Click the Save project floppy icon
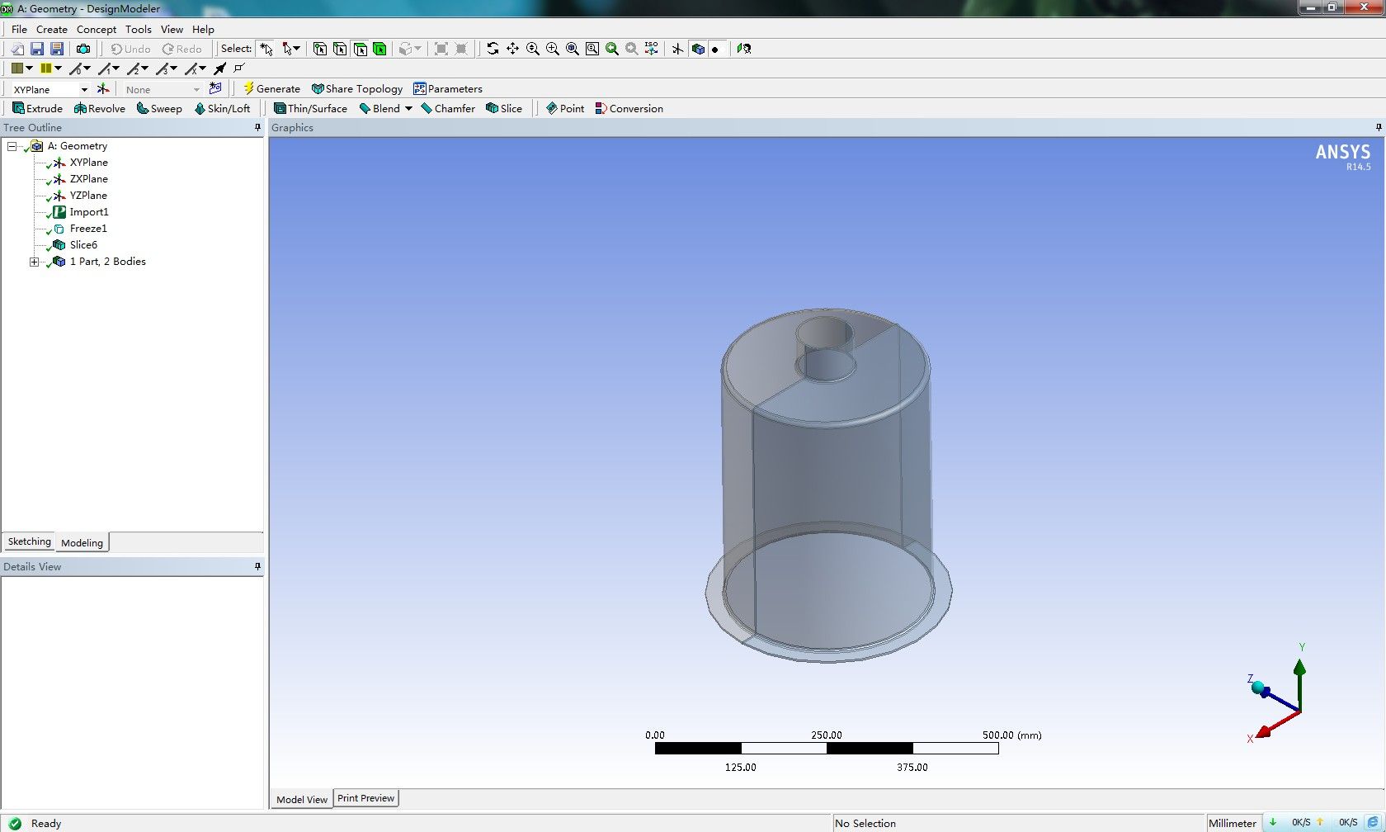Screen dimensions: 1386x832 pos(37,49)
